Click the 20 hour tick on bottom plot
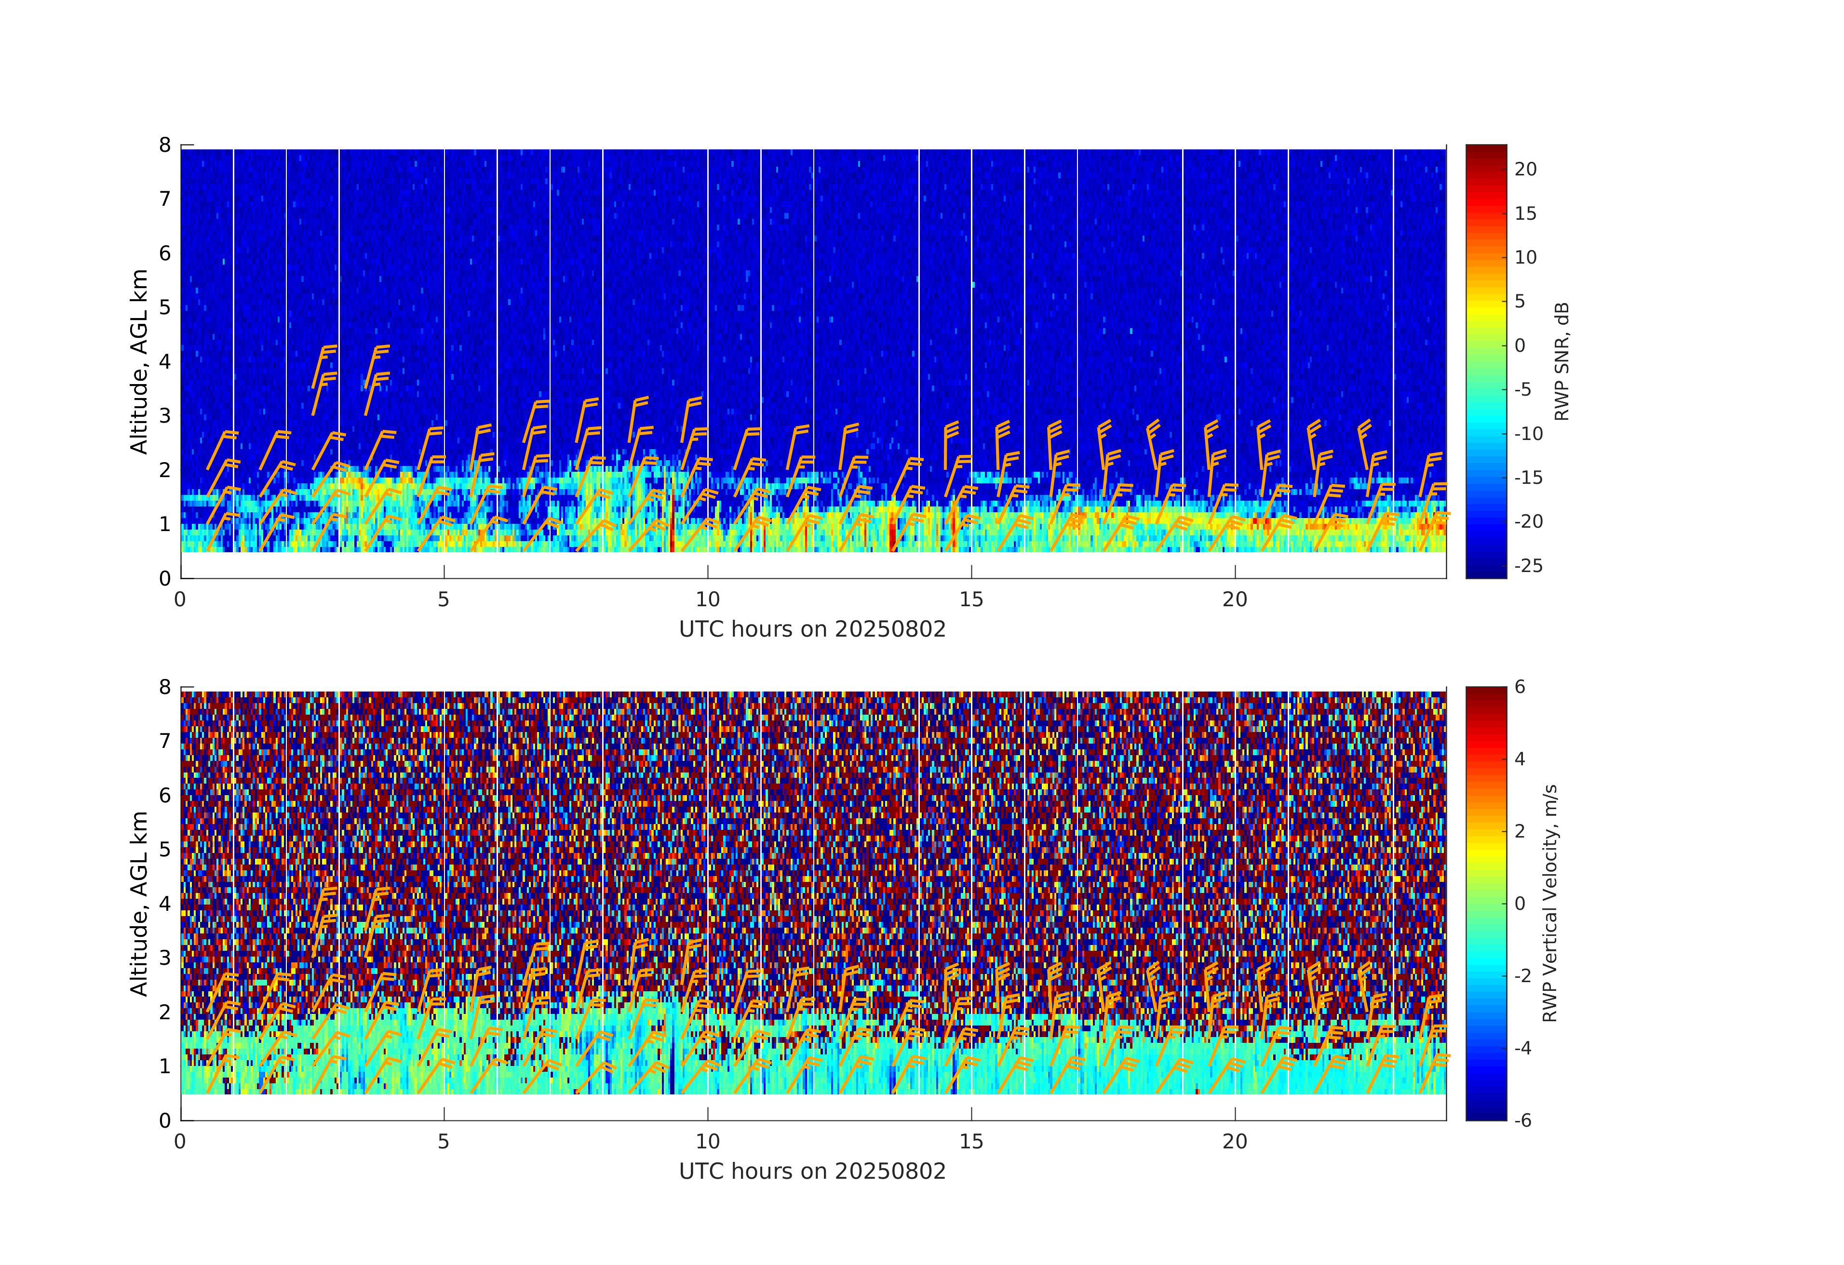 click(x=1235, y=1142)
